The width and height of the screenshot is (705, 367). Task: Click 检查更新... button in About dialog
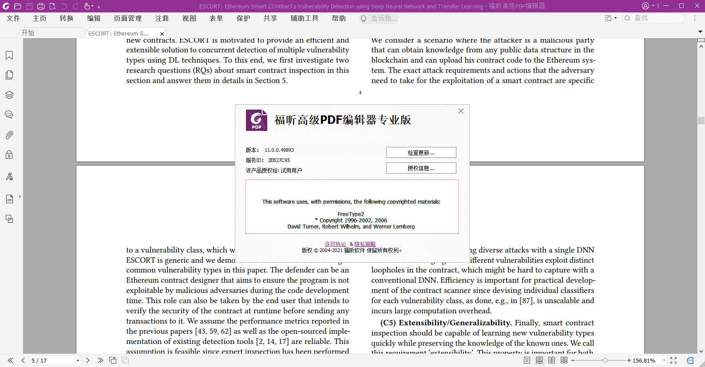[421, 153]
